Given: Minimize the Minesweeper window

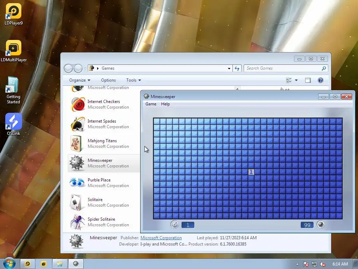Looking at the screenshot, I should (x=323, y=97).
